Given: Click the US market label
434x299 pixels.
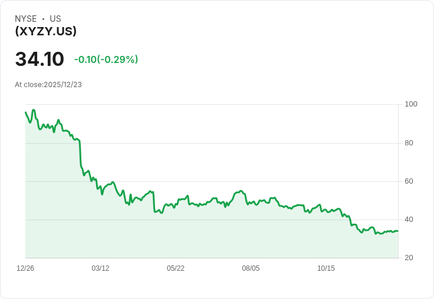Looking at the screenshot, I should pos(55,19).
